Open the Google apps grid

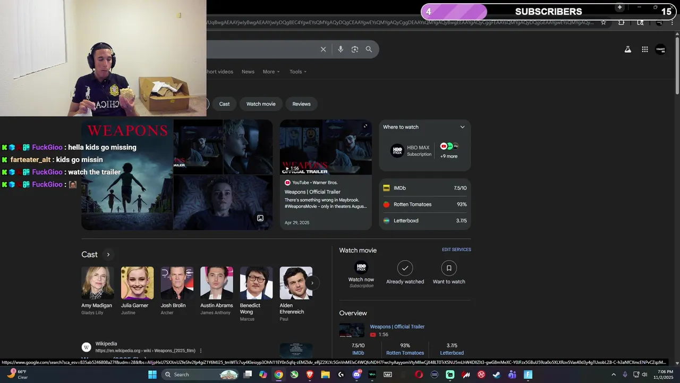[645, 49]
